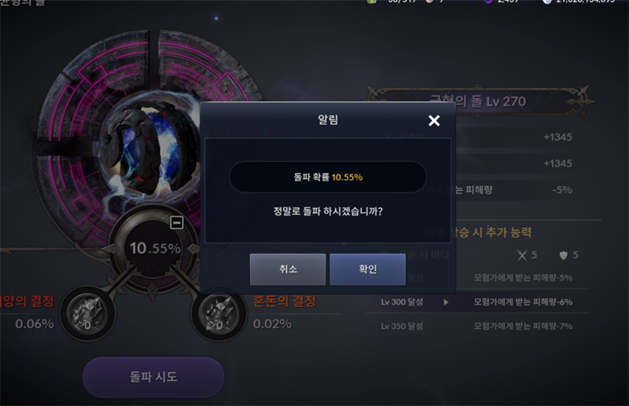Click the 돌파 확률 10.55% bar
The height and width of the screenshot is (406, 629).
click(328, 177)
